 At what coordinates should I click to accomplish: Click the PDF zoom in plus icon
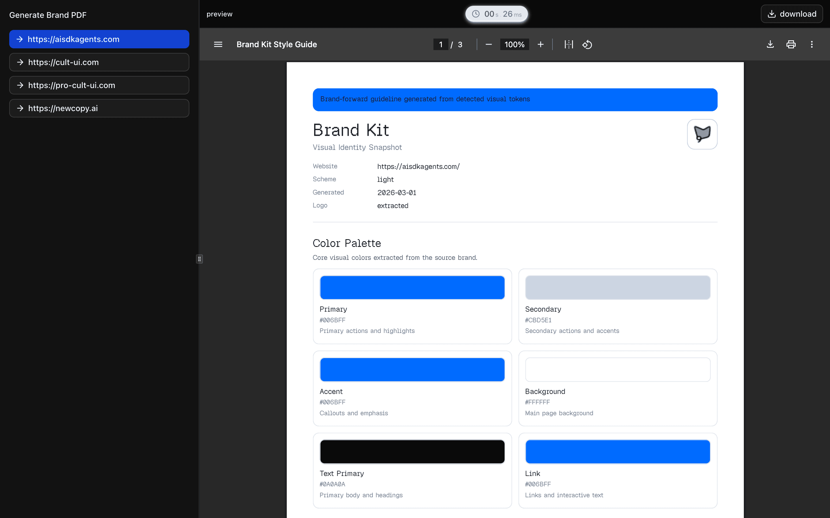(541, 45)
